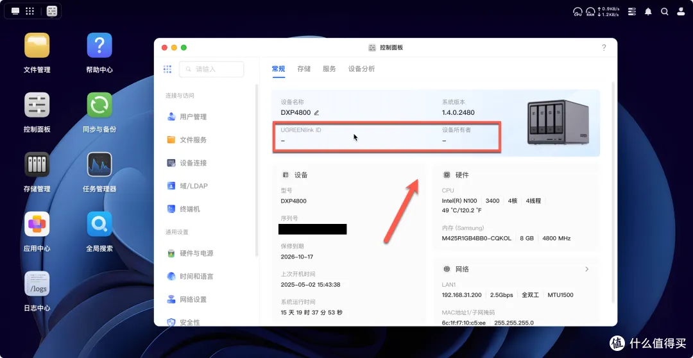693x358 pixels.
Task: Open the 文件管理 desktop app
Action: click(x=37, y=46)
